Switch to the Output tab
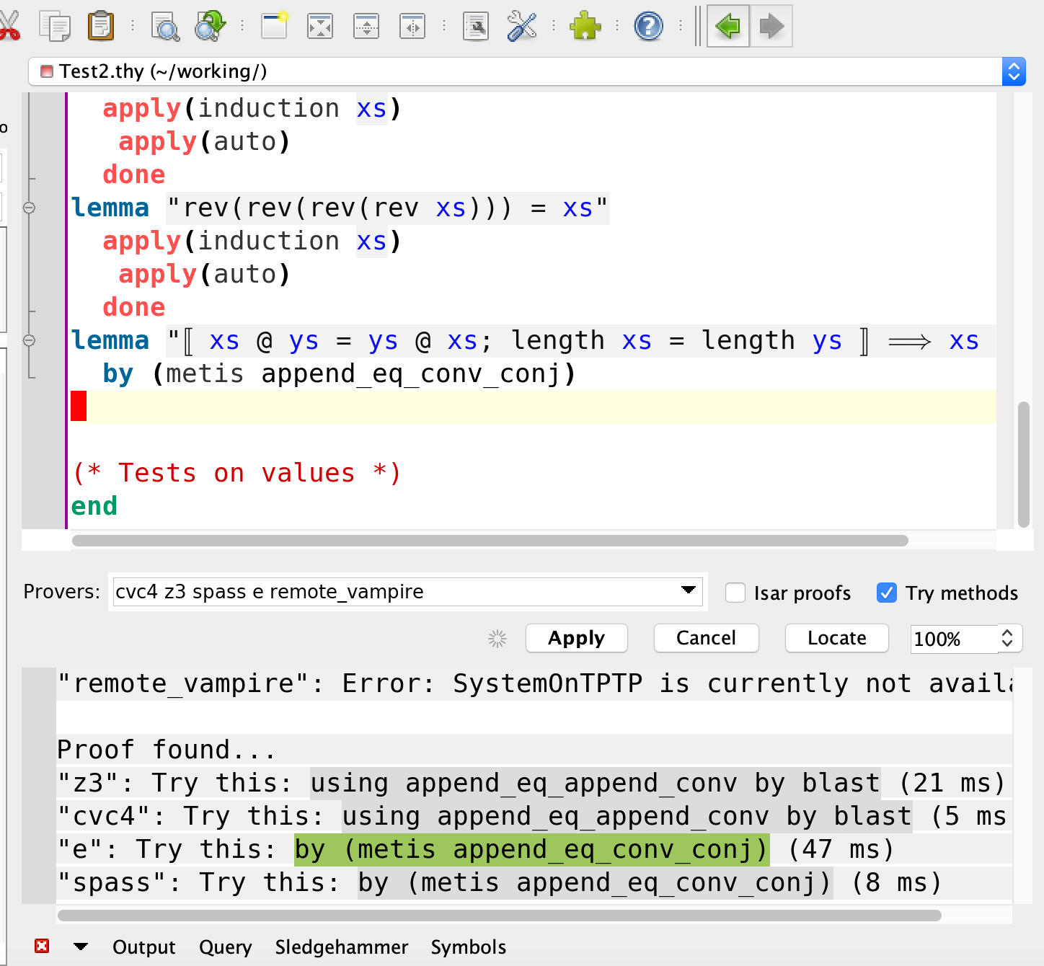Image resolution: width=1044 pixels, height=966 pixels. click(143, 947)
